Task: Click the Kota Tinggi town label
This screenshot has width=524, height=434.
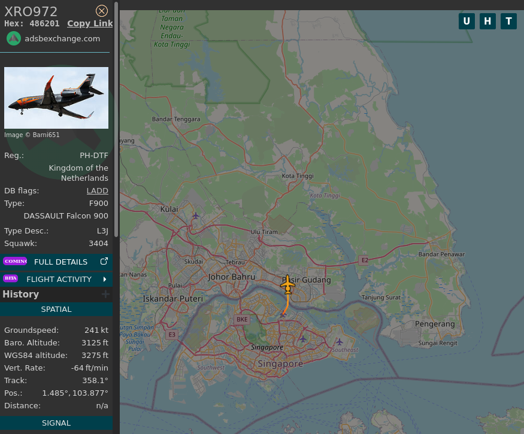Action: [298, 176]
